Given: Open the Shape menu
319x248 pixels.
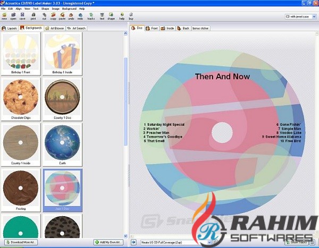Looking at the screenshot, I should coord(45,8).
